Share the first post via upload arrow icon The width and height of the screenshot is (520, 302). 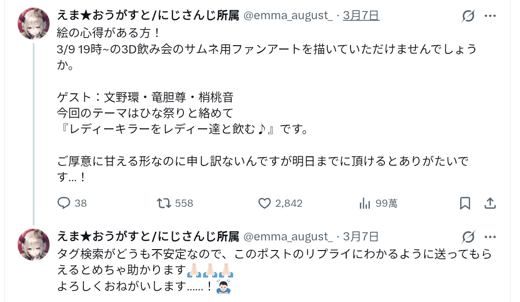[490, 203]
